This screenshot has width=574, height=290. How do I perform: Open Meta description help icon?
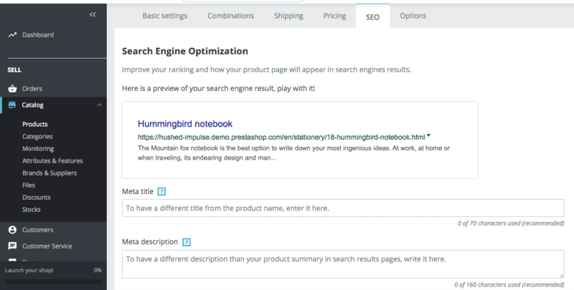coord(187,242)
